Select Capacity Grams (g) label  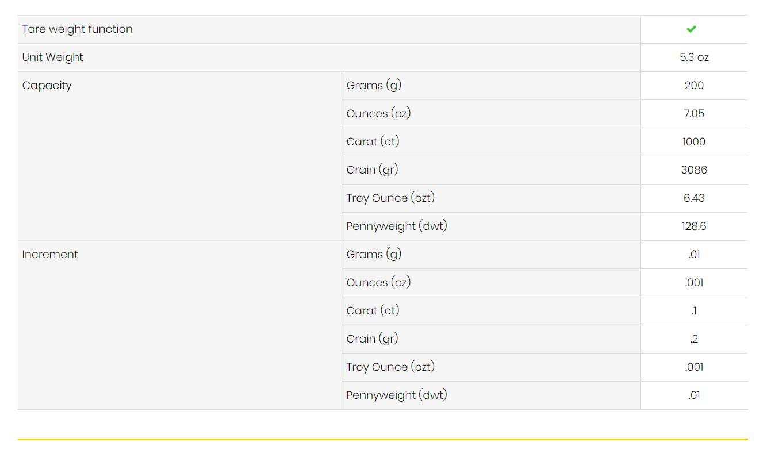(374, 86)
